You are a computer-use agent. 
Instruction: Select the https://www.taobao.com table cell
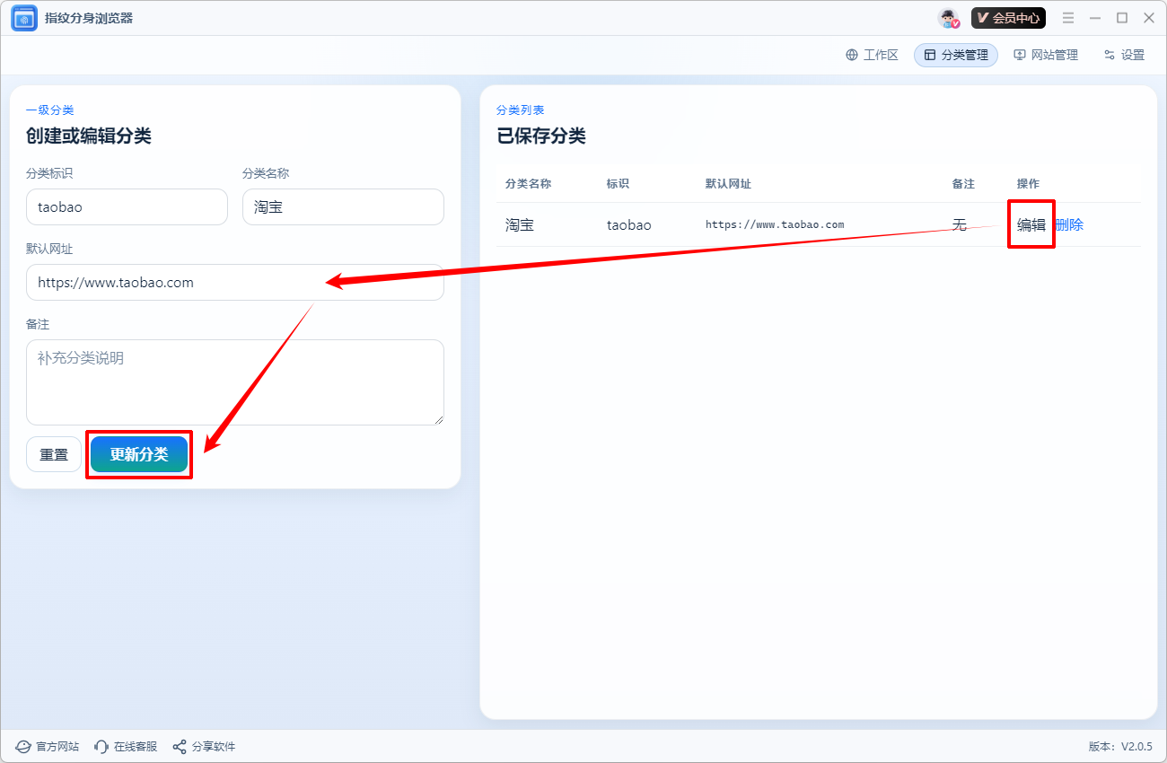pos(775,224)
